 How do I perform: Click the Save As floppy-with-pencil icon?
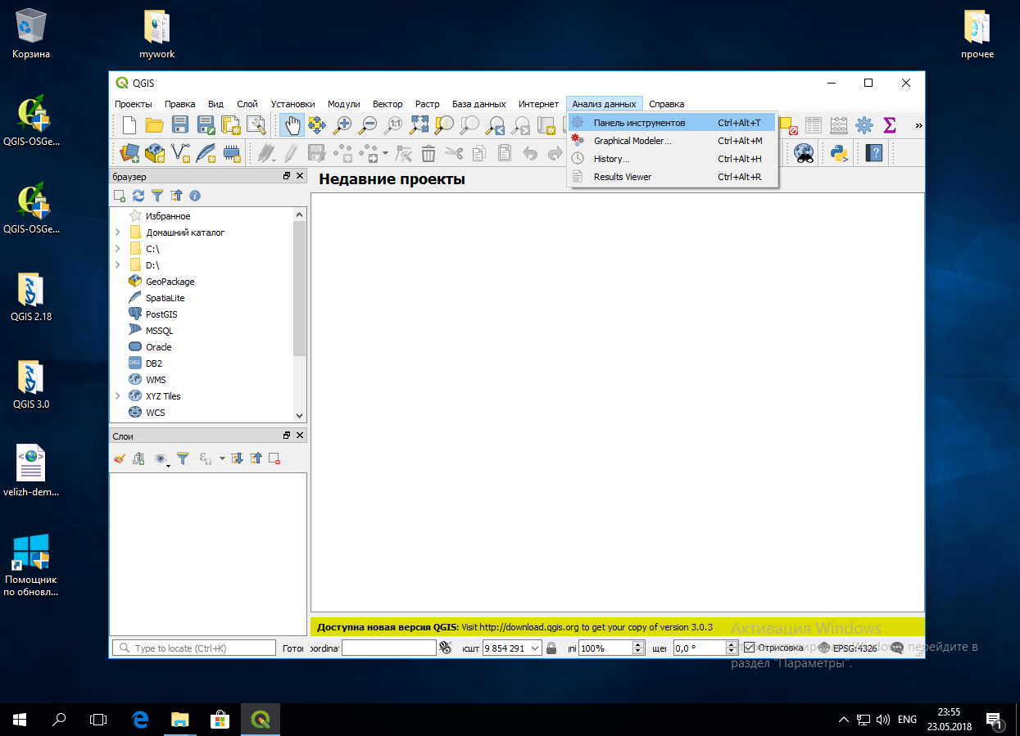[205, 125]
